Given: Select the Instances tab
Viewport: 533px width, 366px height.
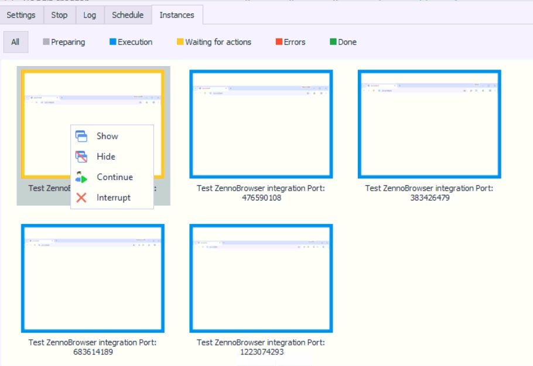Looking at the screenshot, I should tap(177, 15).
